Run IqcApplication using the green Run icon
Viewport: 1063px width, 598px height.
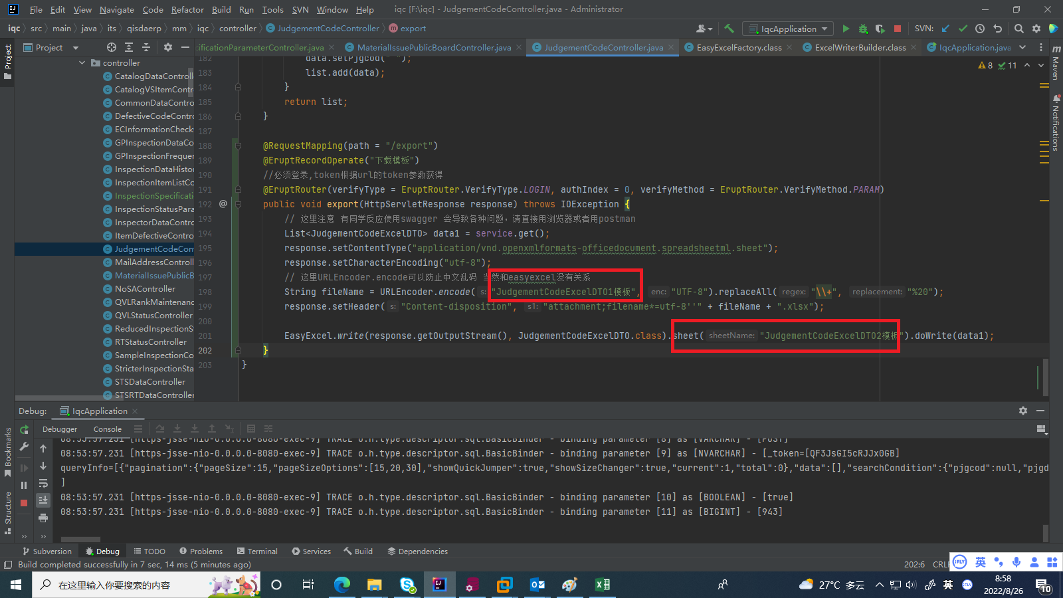(x=846, y=29)
